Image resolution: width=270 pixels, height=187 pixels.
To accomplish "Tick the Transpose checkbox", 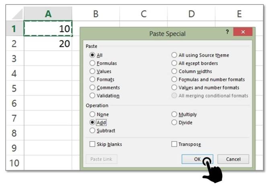I will click(x=186, y=144).
